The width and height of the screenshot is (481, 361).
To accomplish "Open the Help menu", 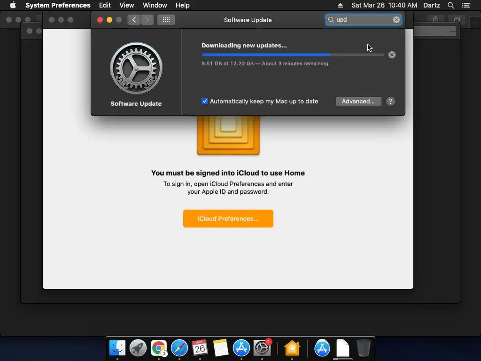I will tap(183, 5).
